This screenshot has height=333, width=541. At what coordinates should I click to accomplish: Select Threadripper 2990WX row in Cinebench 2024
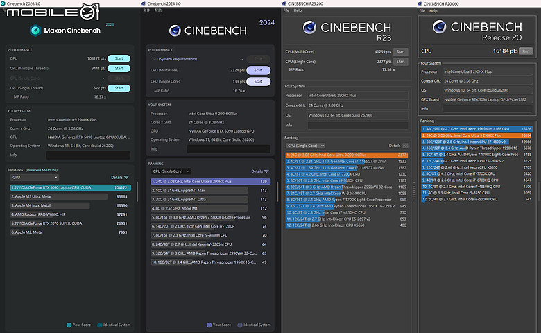tap(210, 253)
